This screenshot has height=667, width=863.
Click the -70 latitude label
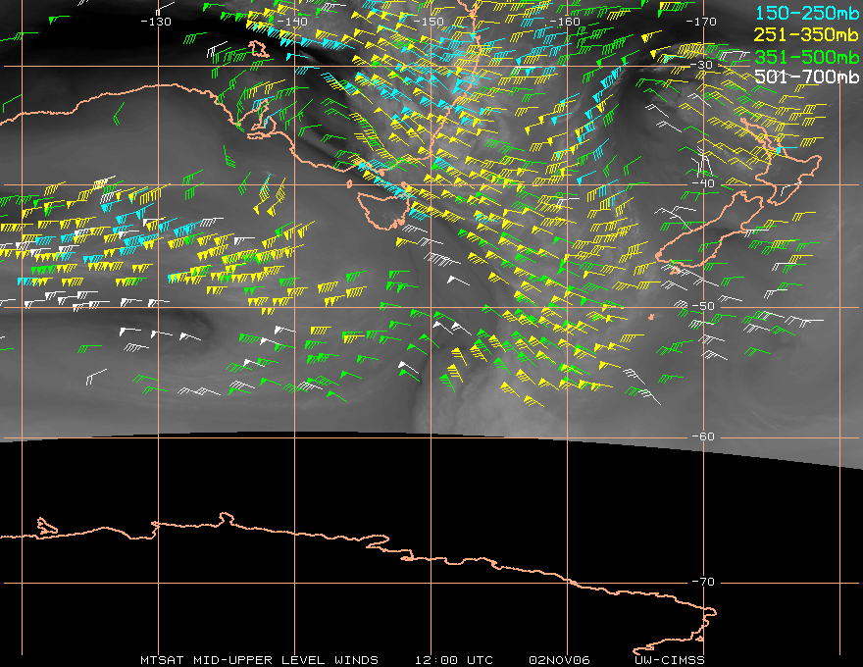click(703, 583)
